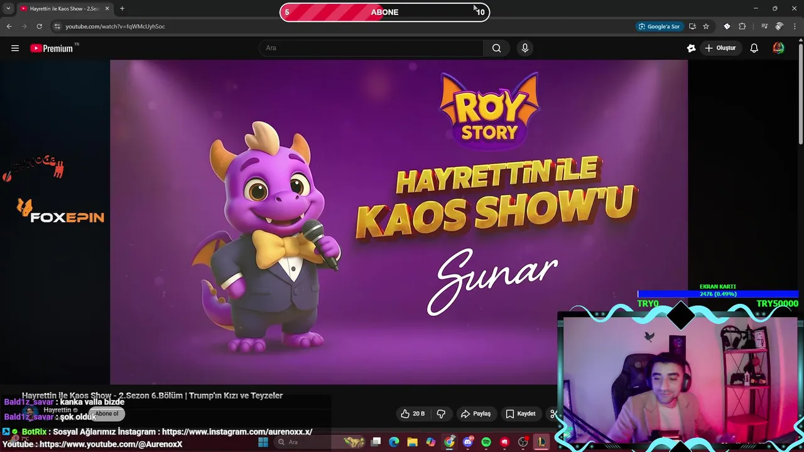This screenshot has height=452, width=804.
Task: Open the YouTube hamburger guide menu
Action: 15,48
